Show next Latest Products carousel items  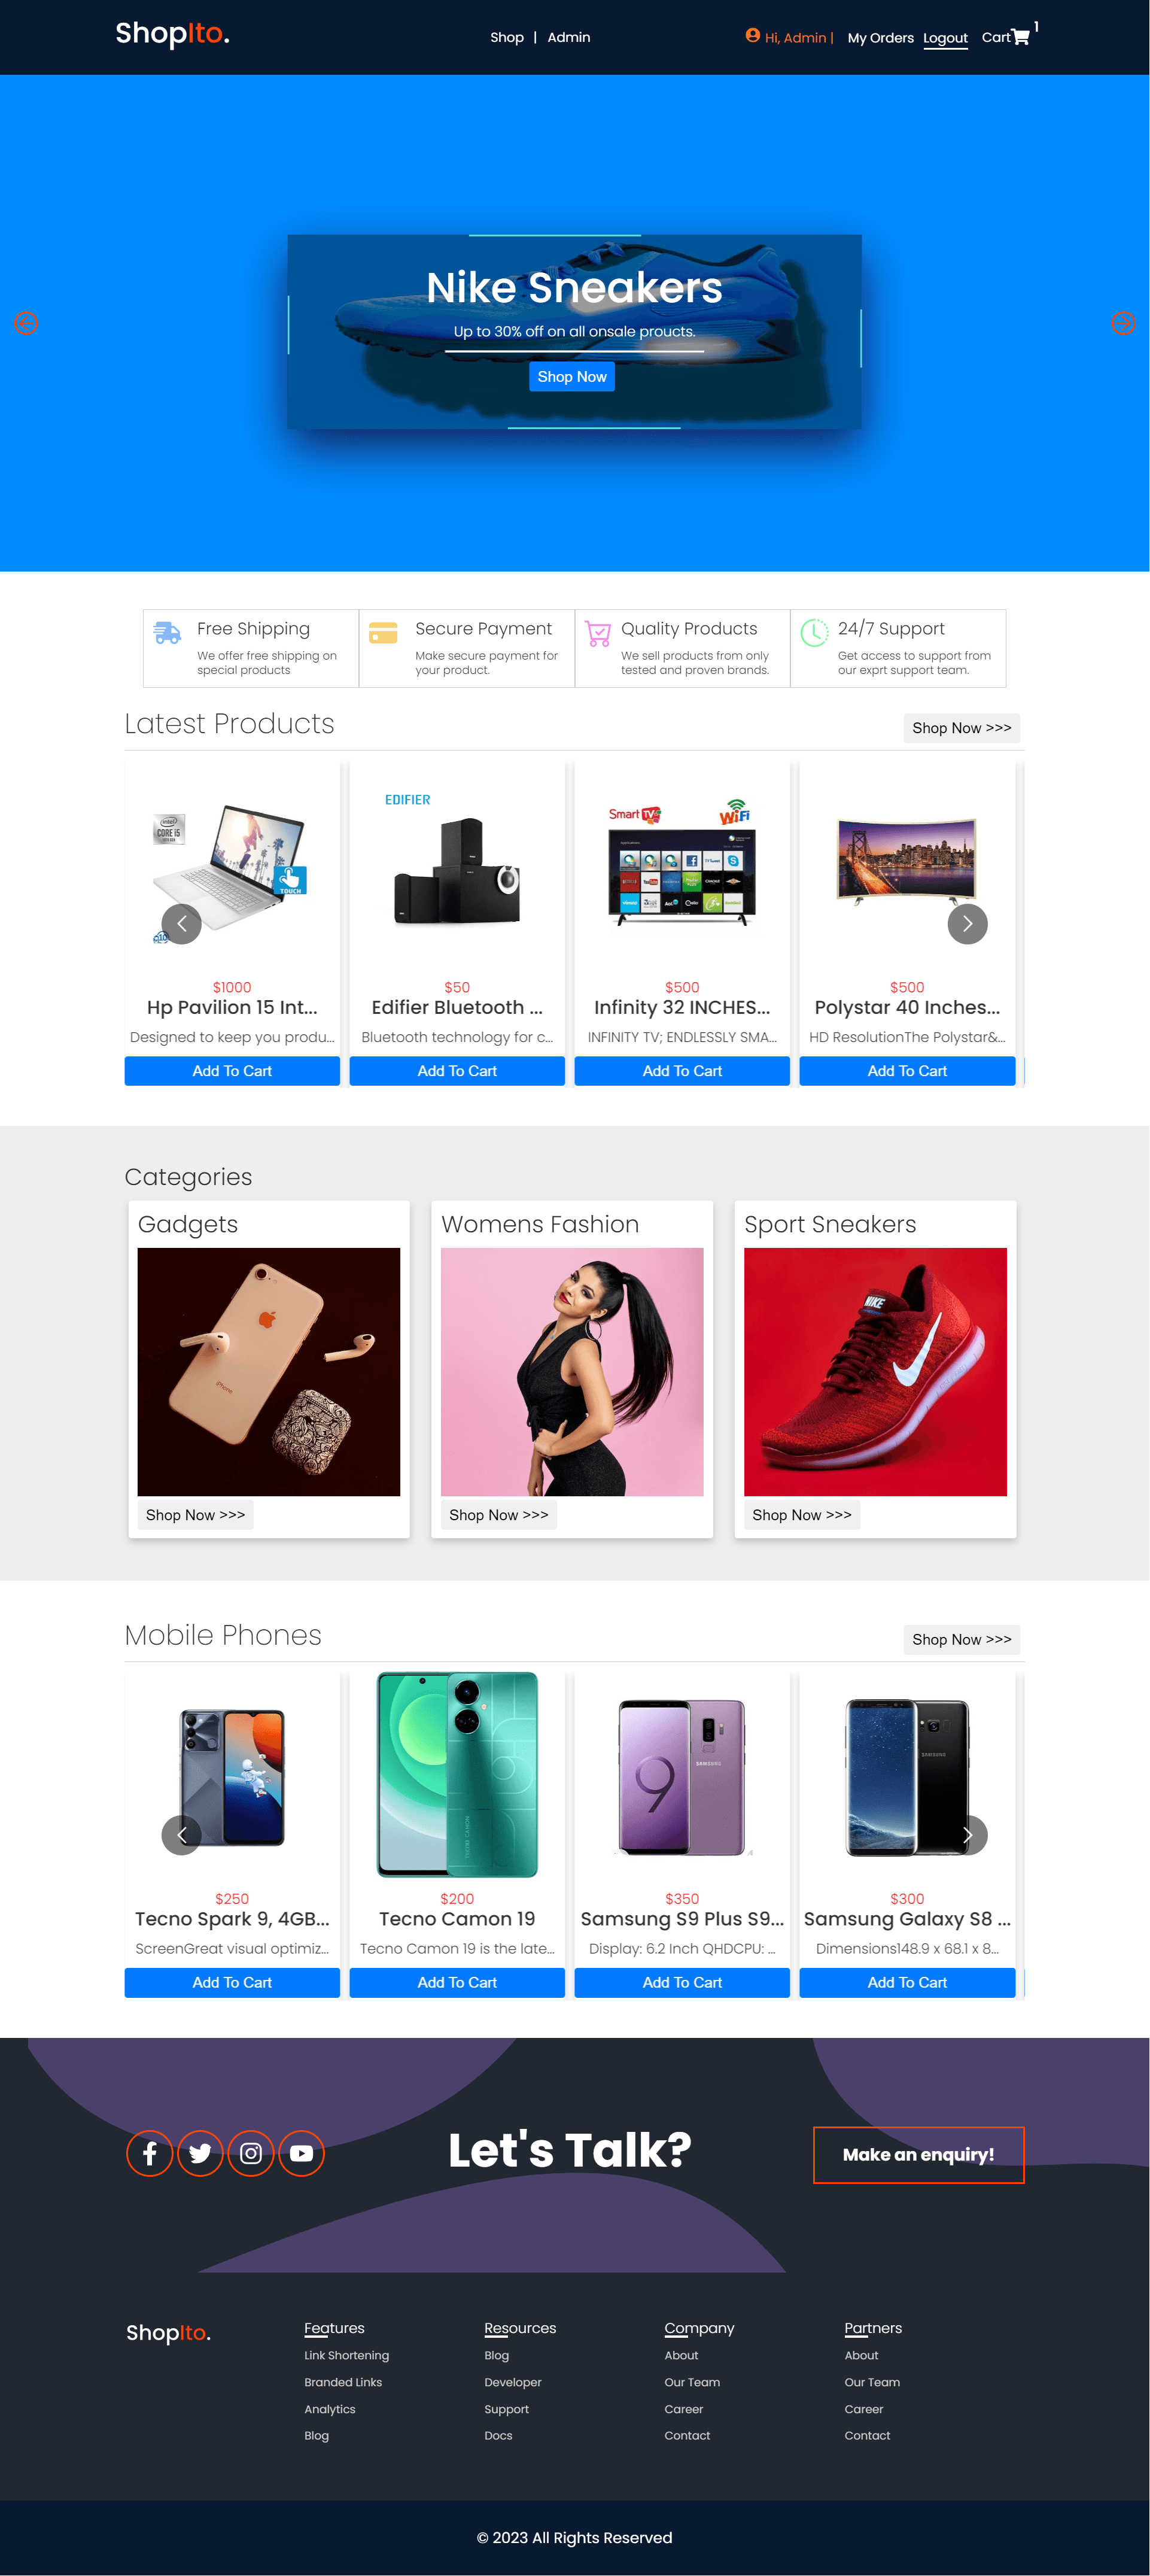coord(967,923)
